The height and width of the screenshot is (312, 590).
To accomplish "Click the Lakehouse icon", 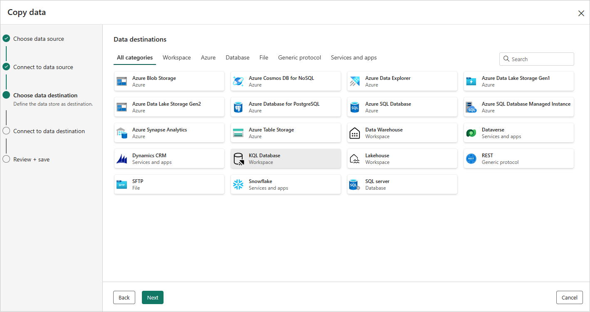I will [x=354, y=158].
